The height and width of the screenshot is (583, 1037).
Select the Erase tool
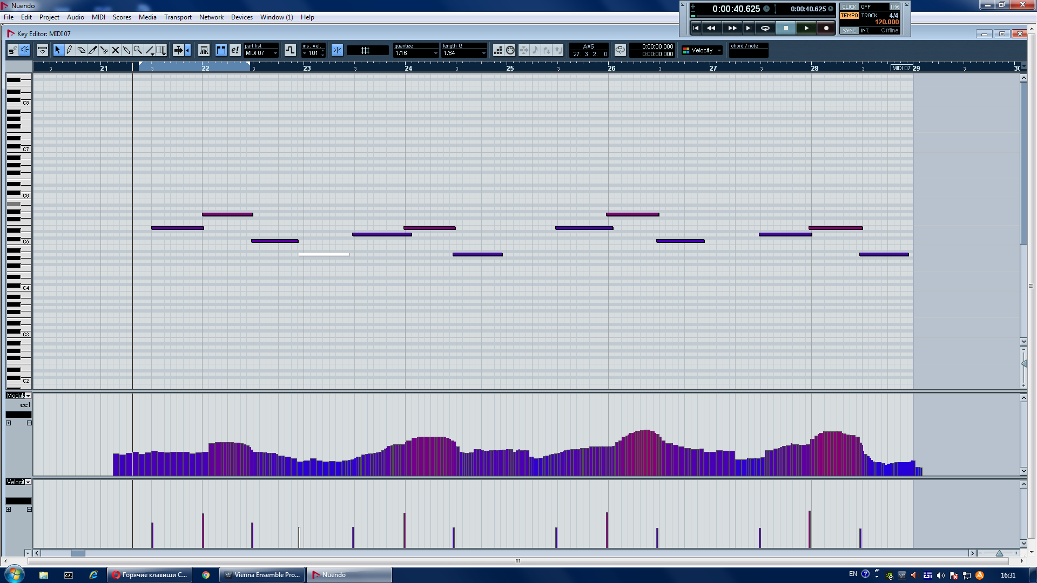click(81, 50)
